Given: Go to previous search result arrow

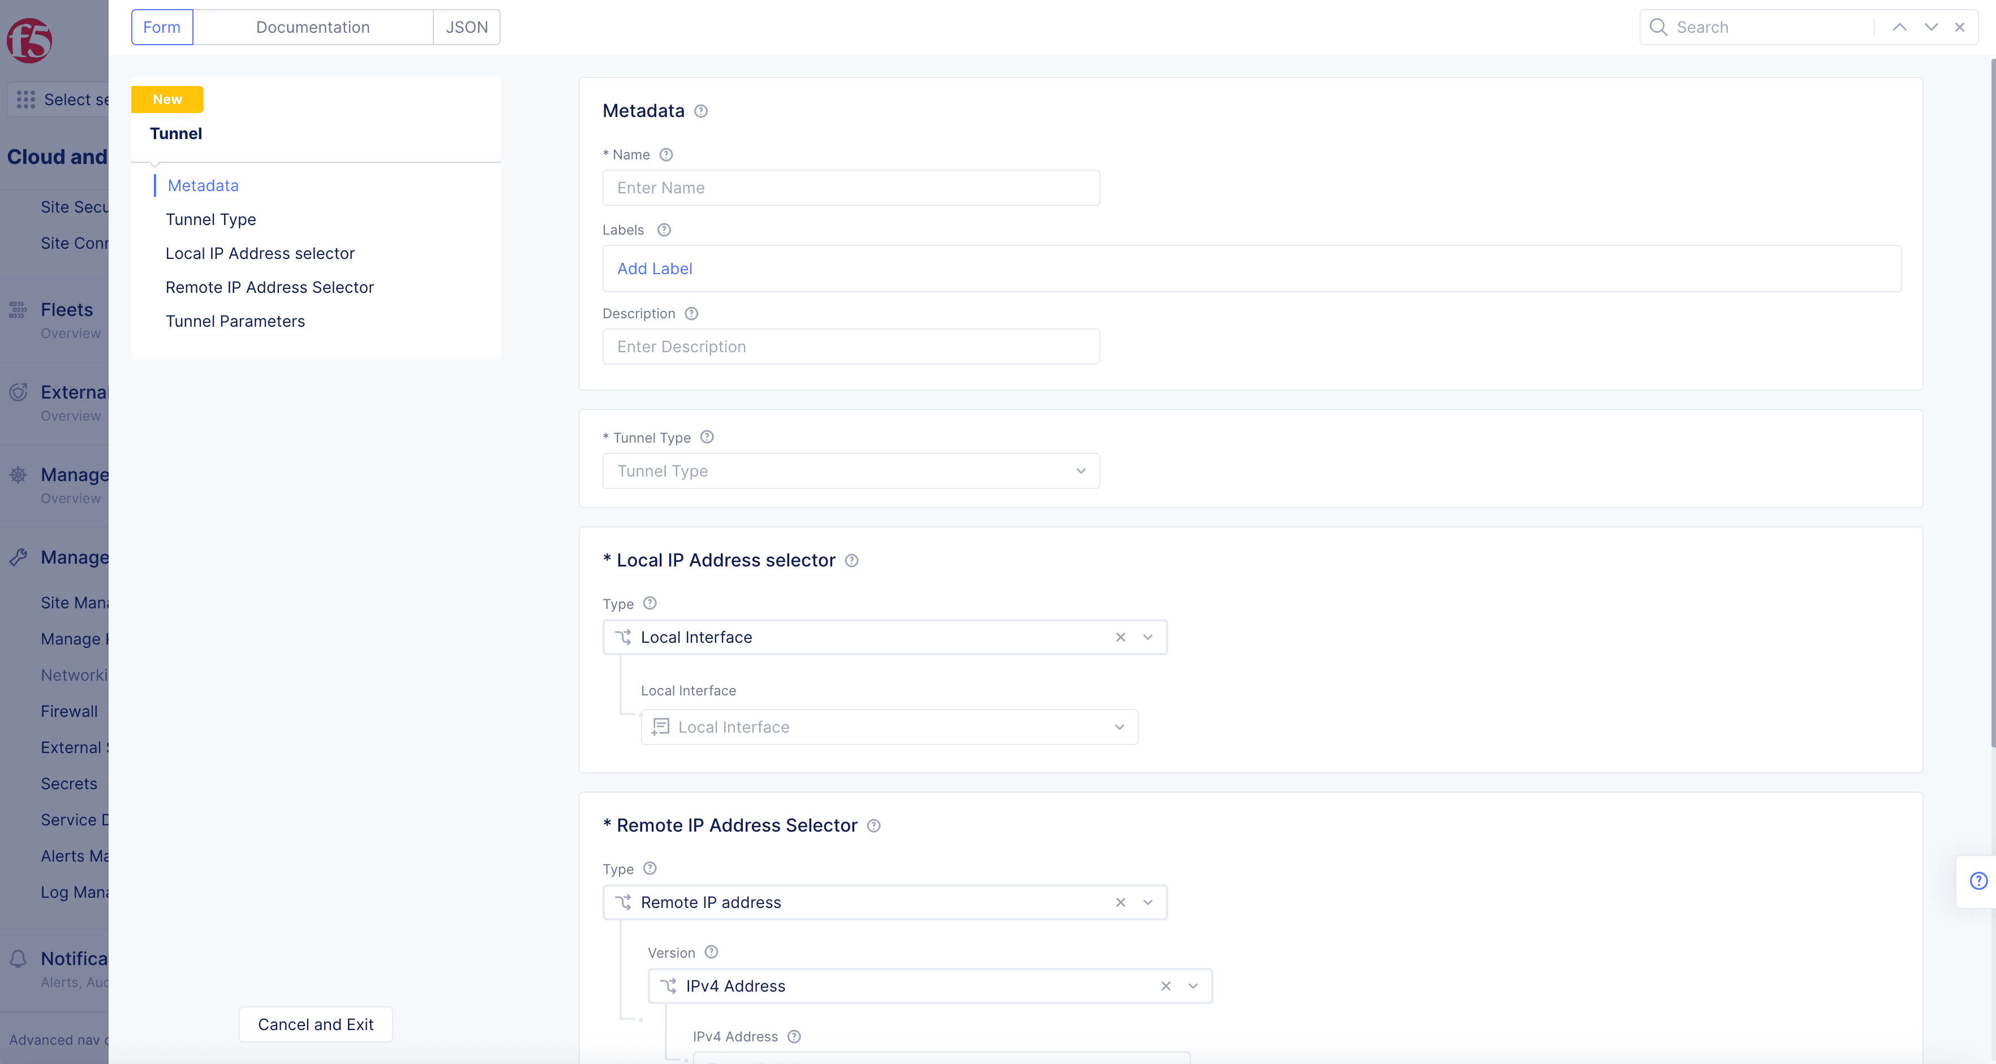Looking at the screenshot, I should click(1899, 27).
